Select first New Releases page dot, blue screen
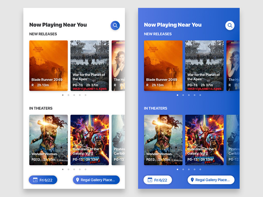This screenshot has height=197, width=263. (178, 95)
